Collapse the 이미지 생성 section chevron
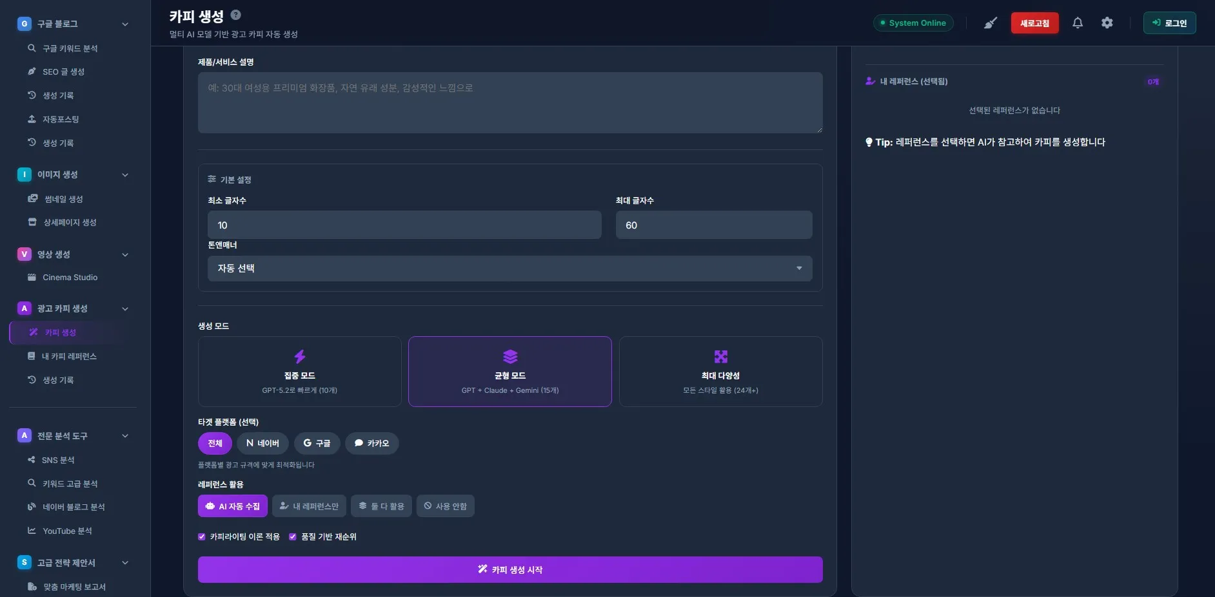This screenshot has width=1215, height=597. [x=125, y=175]
